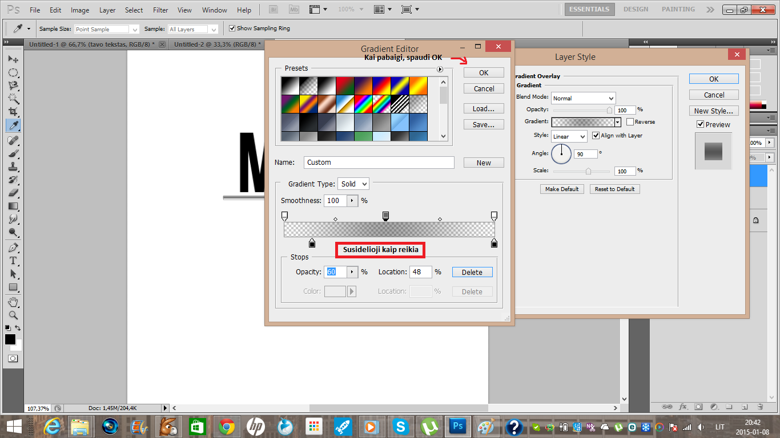Toggle Show Sampling Ring checkbox

pos(232,29)
